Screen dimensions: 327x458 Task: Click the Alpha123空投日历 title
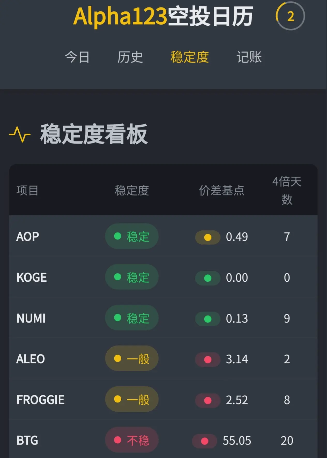(x=163, y=17)
